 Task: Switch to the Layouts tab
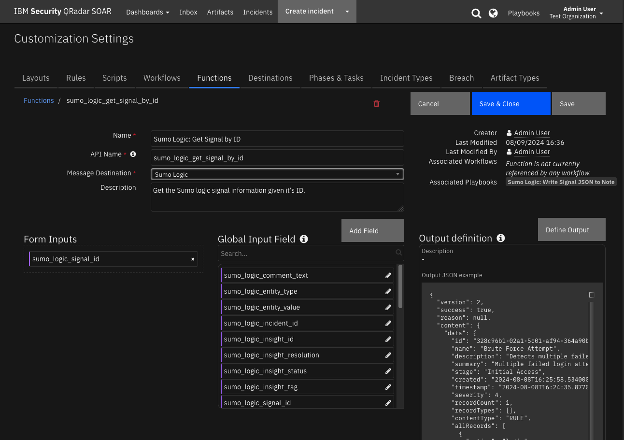[36, 78]
